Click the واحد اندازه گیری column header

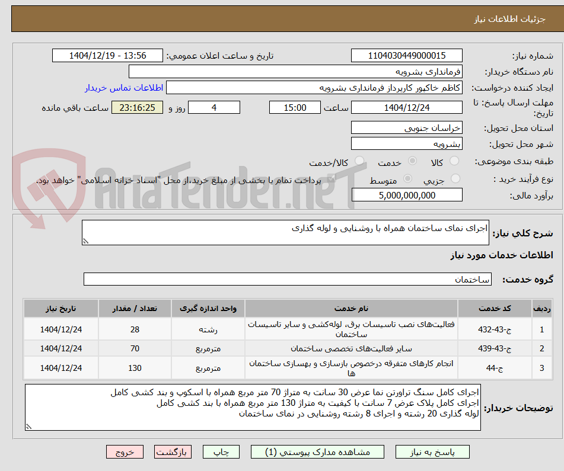click(x=208, y=308)
